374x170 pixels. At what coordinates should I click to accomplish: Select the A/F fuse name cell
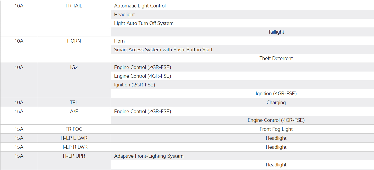(x=74, y=111)
